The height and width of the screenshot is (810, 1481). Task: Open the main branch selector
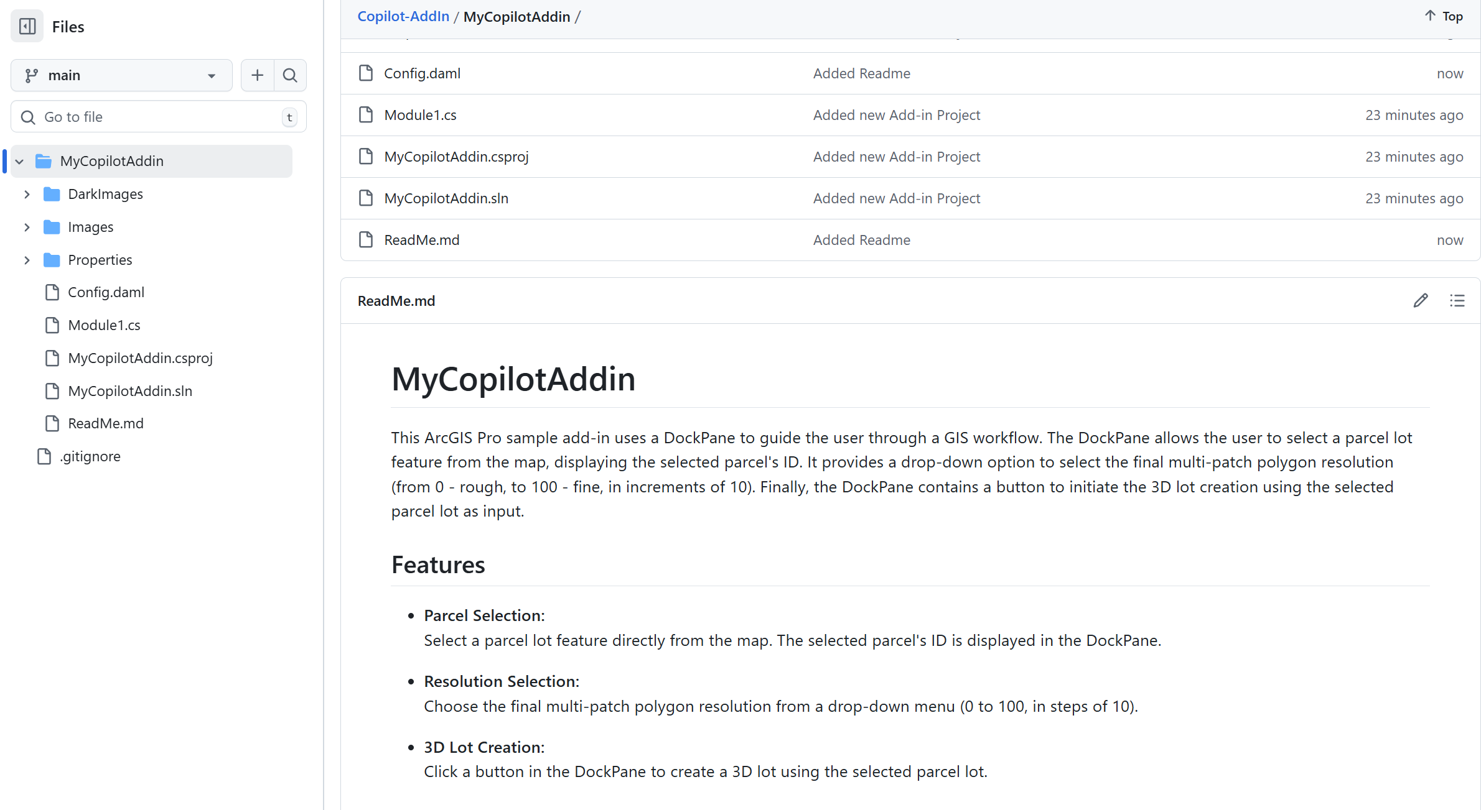(121, 75)
